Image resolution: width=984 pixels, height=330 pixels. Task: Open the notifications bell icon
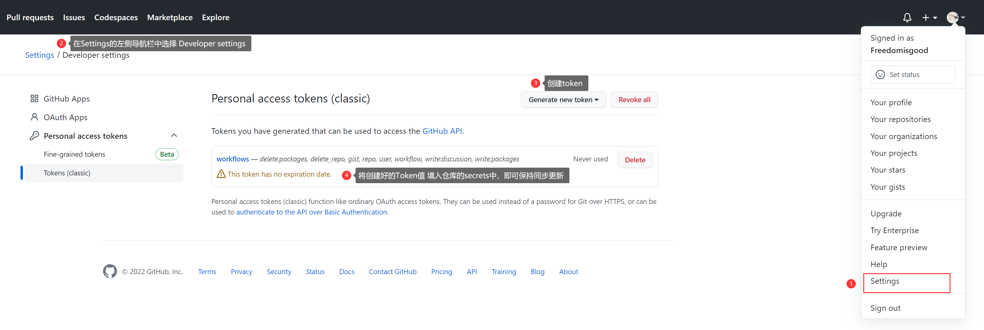[907, 18]
